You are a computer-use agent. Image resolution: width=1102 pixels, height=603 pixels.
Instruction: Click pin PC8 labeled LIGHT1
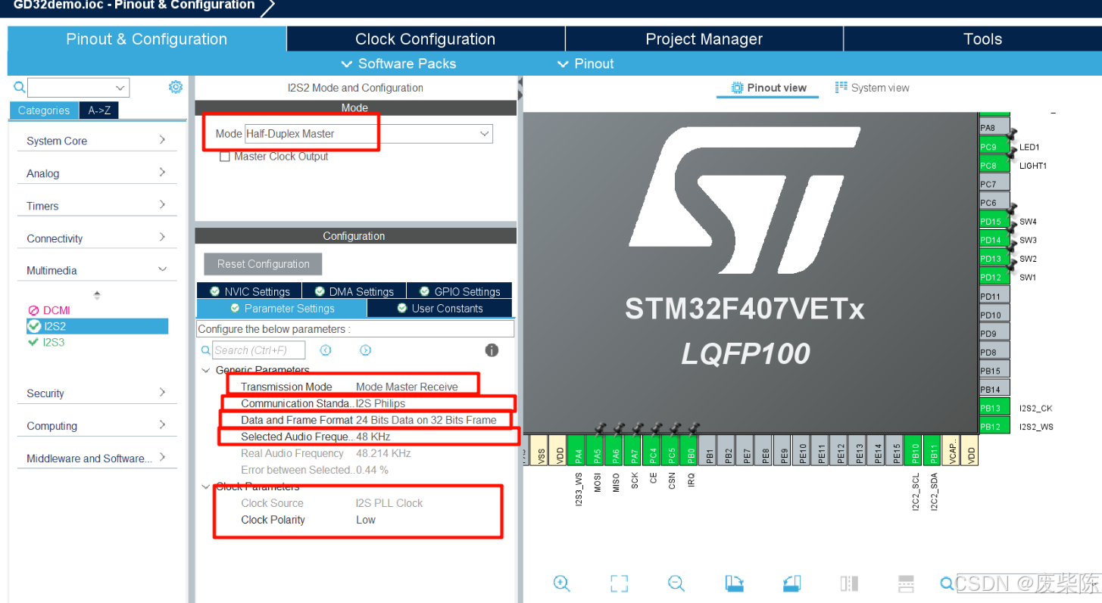(994, 165)
